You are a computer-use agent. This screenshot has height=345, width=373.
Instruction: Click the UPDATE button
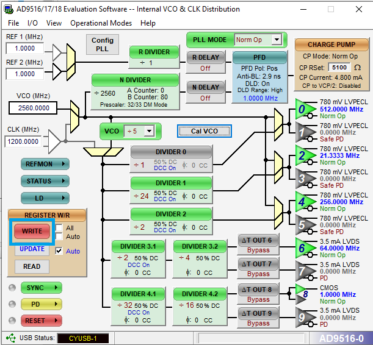click(32, 249)
